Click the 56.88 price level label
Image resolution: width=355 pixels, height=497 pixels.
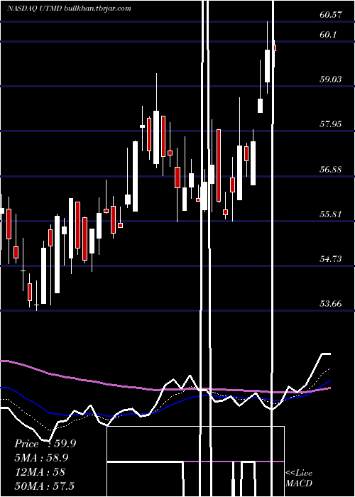click(x=331, y=169)
